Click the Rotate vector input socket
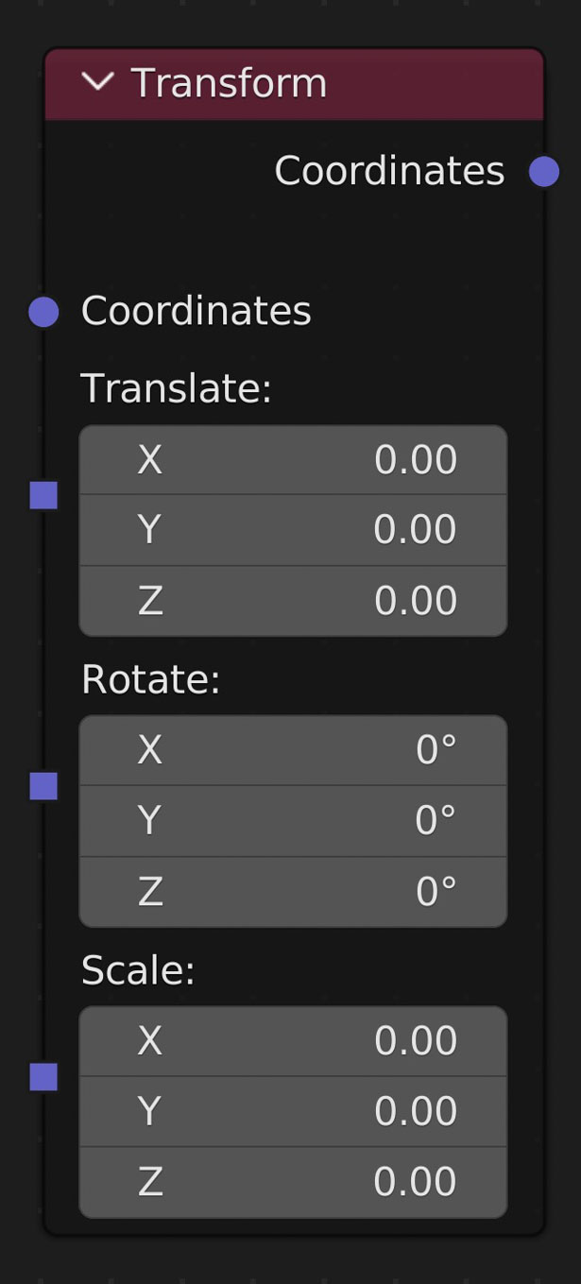This screenshot has width=581, height=1284. click(43, 786)
